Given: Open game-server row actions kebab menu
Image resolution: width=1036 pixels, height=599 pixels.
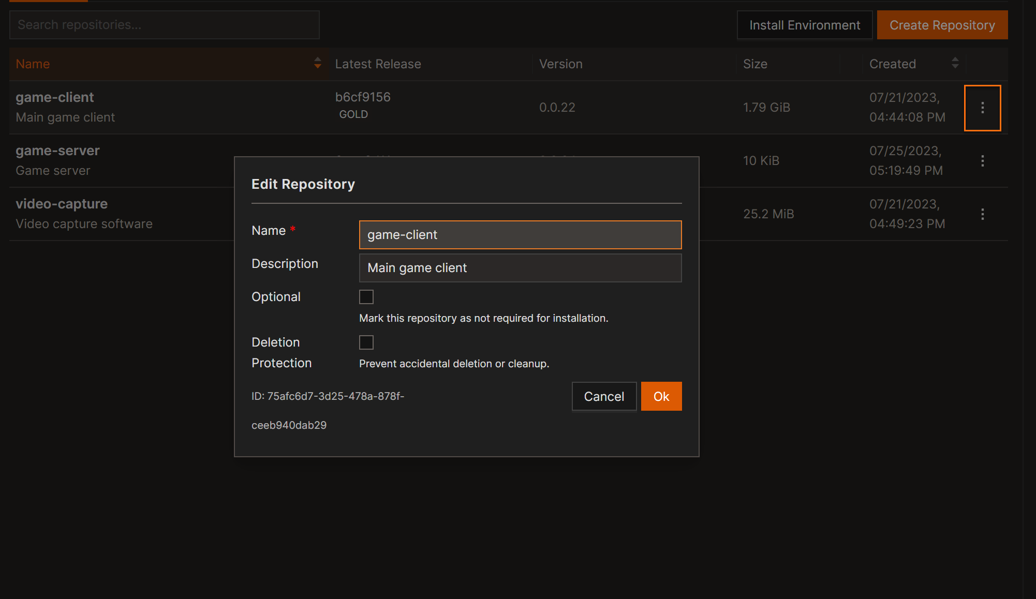Looking at the screenshot, I should pyautogui.click(x=982, y=161).
